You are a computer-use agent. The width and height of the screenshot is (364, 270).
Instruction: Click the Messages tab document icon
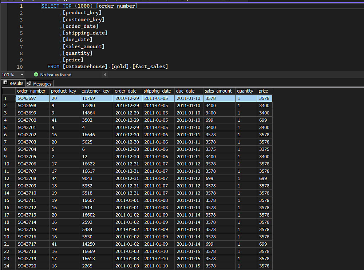coord(29,84)
